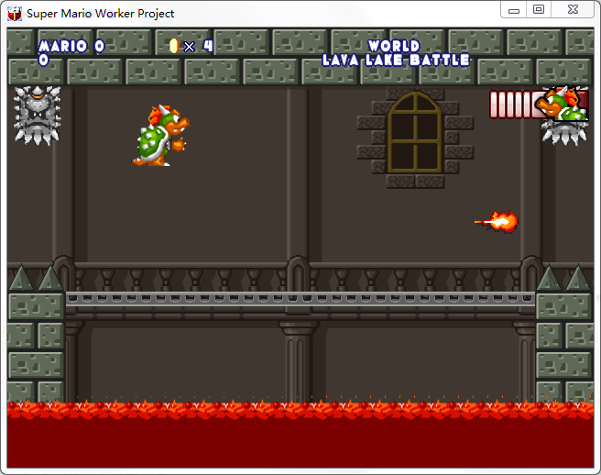Click the Super Mario Worker Project window title

pos(101,14)
